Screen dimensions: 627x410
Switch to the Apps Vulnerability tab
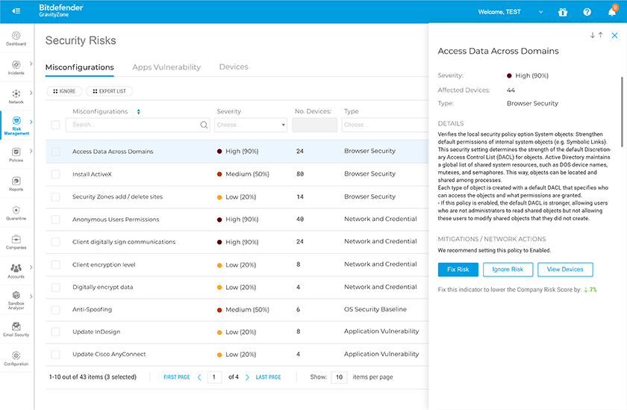click(x=166, y=67)
